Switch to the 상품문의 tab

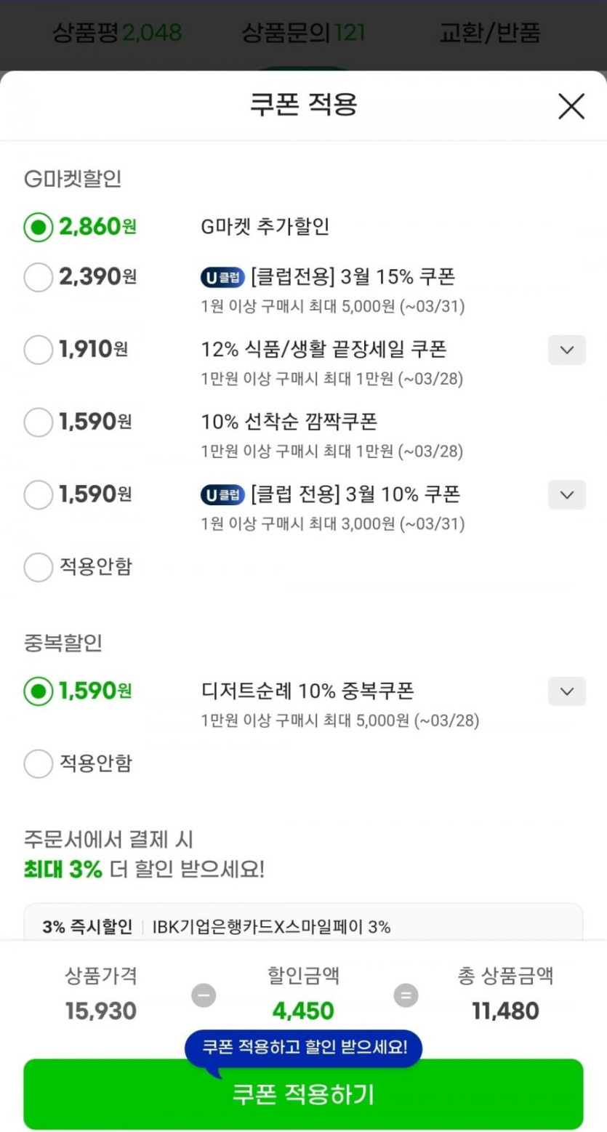pyautogui.click(x=303, y=33)
